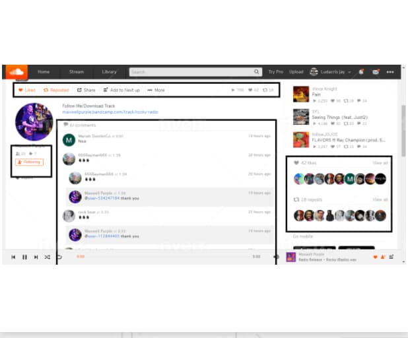Viewport: 408px width, 338px height.
Task: Go to the Library tab
Action: 110,72
